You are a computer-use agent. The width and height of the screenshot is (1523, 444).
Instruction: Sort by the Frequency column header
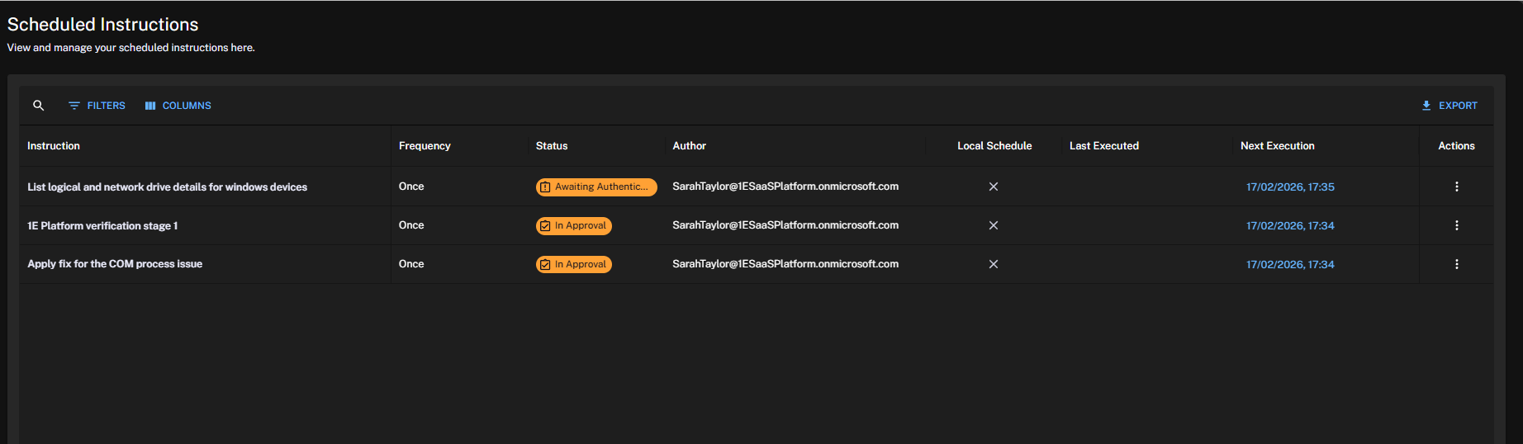click(x=425, y=146)
